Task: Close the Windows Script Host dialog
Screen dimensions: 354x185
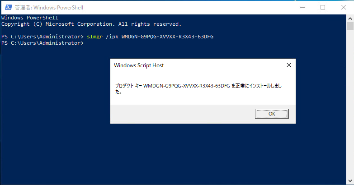Action: point(288,65)
